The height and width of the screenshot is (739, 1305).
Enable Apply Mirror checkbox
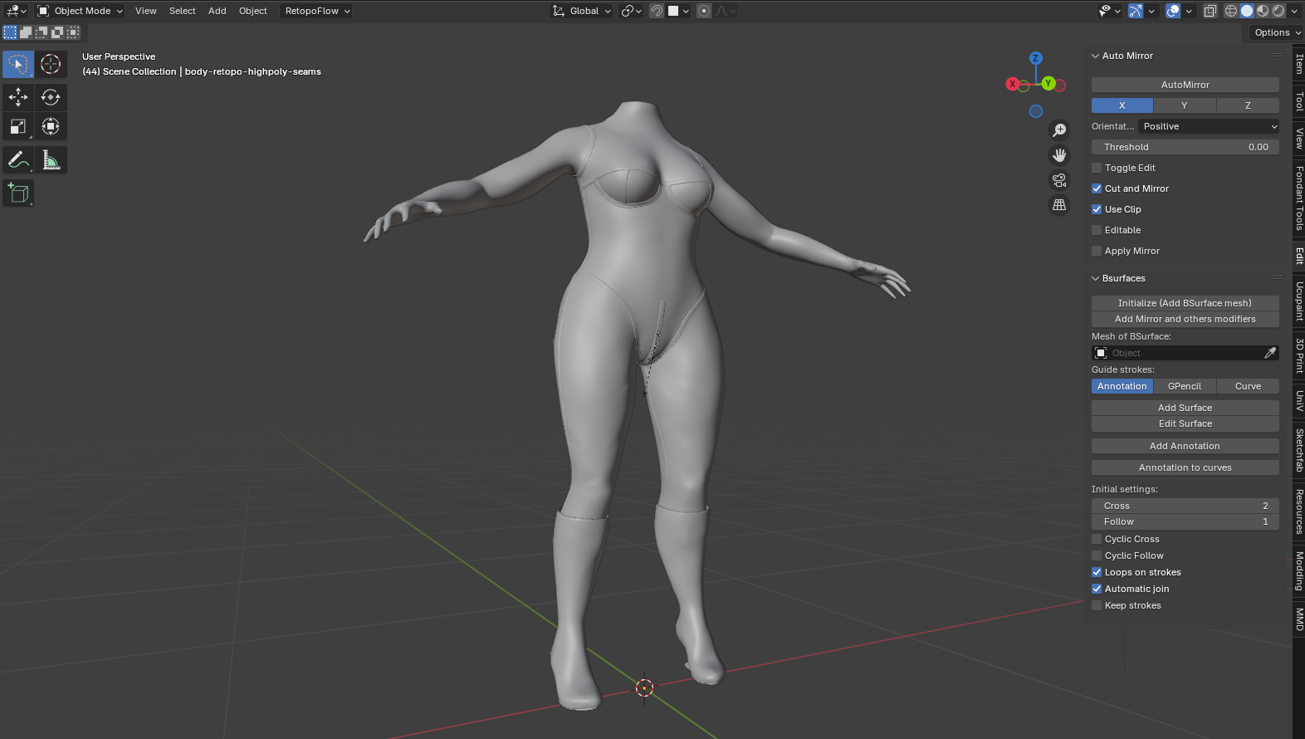click(1097, 251)
